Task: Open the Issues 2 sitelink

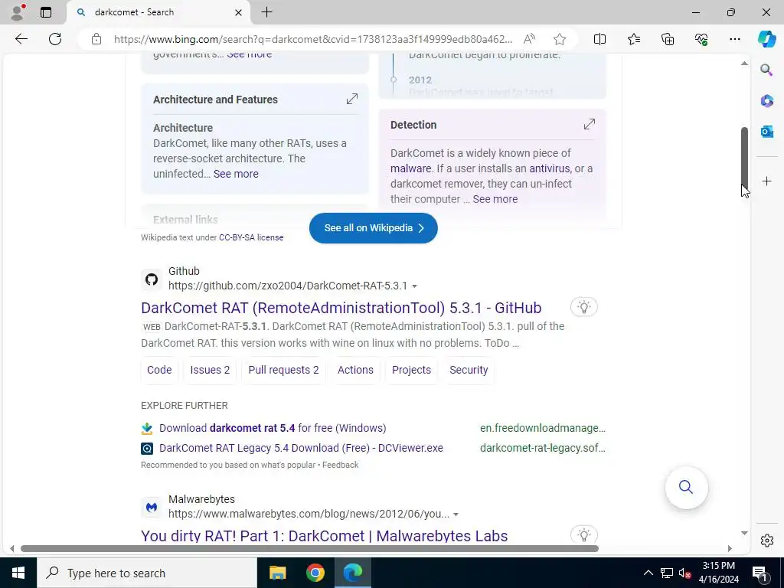Action: pos(210,370)
